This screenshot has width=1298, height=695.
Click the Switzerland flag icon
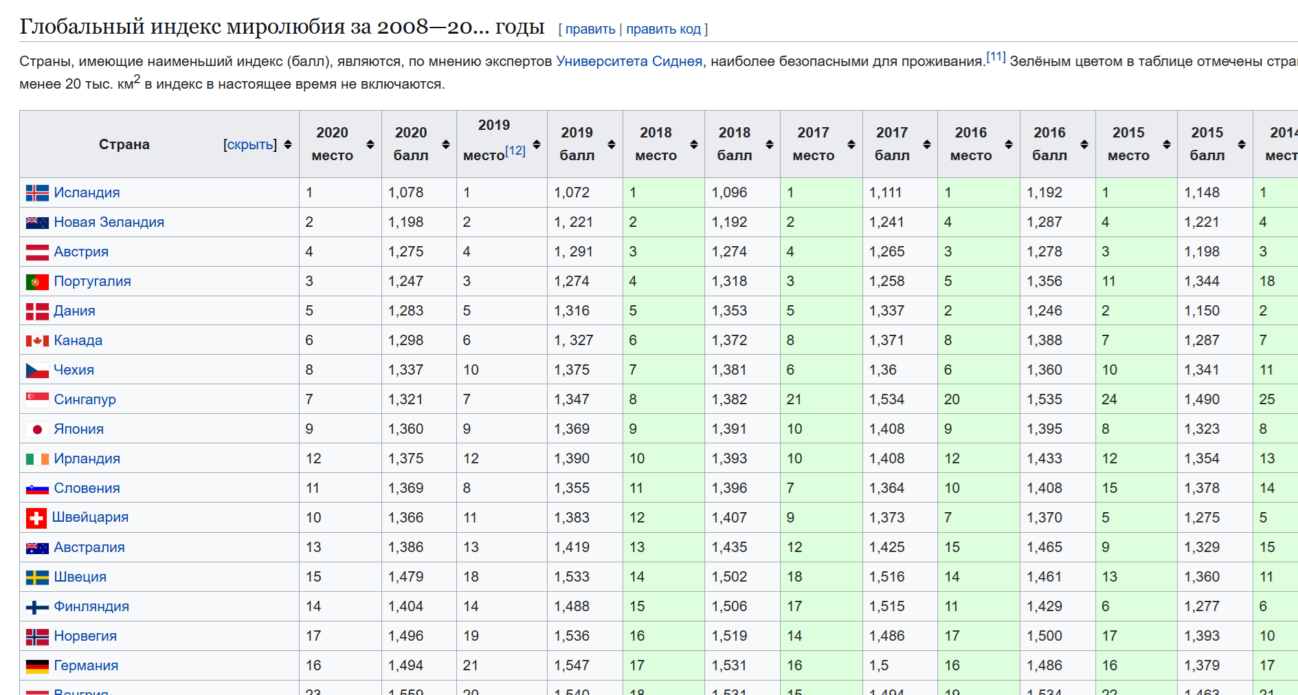coord(36,518)
